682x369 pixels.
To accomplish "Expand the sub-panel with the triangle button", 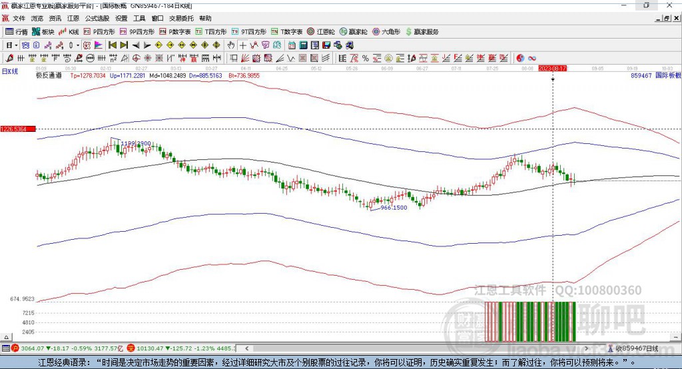I will 6,337.
